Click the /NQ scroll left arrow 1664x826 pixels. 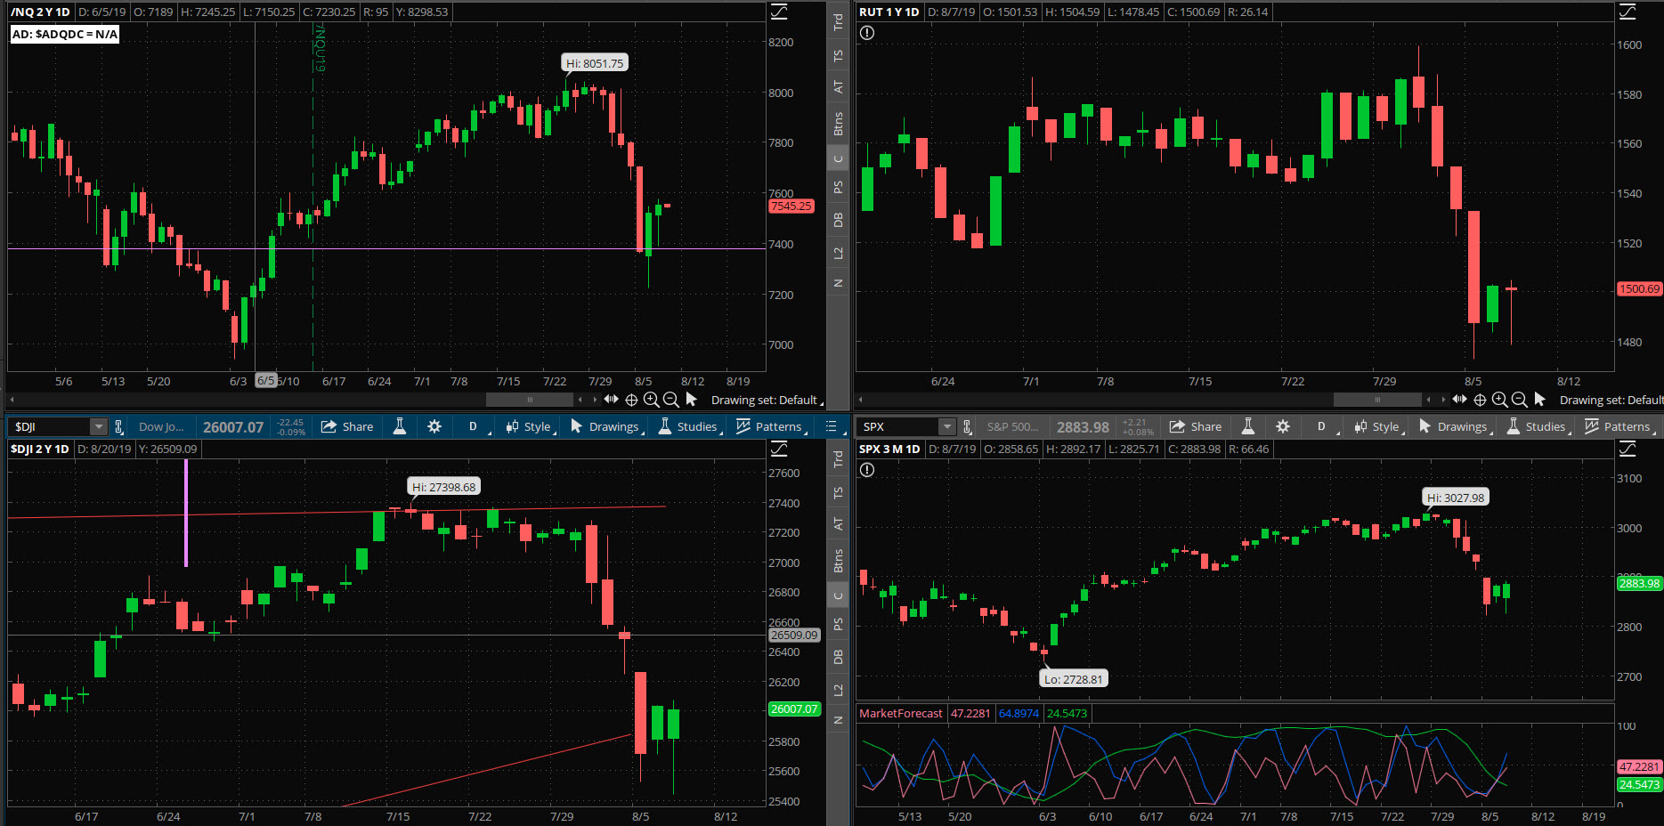click(x=12, y=400)
